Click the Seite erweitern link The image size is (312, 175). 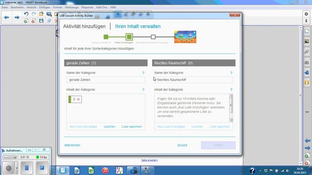point(150,160)
